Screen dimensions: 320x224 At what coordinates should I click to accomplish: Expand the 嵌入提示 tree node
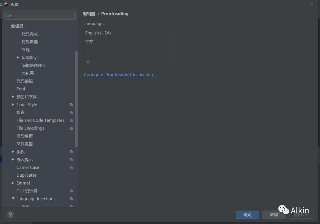pos(13,159)
